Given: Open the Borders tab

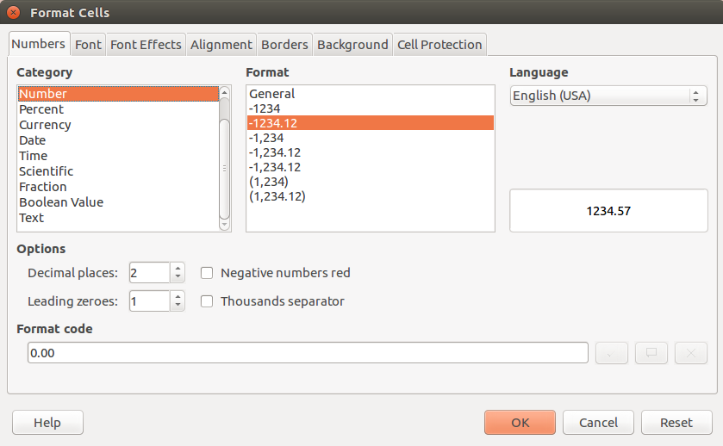Looking at the screenshot, I should 284,45.
